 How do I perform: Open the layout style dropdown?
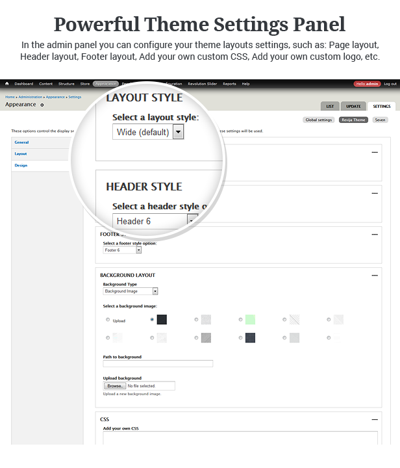178,132
